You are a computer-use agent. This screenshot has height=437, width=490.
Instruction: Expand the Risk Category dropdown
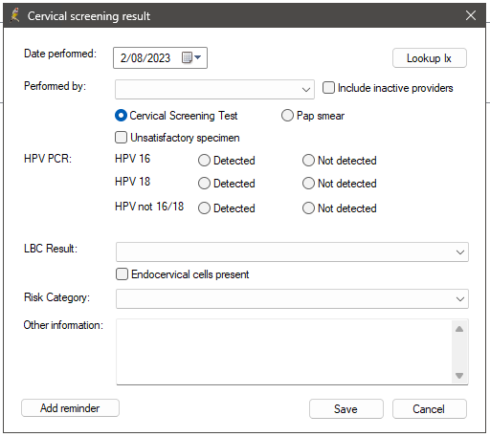pyautogui.click(x=292, y=299)
